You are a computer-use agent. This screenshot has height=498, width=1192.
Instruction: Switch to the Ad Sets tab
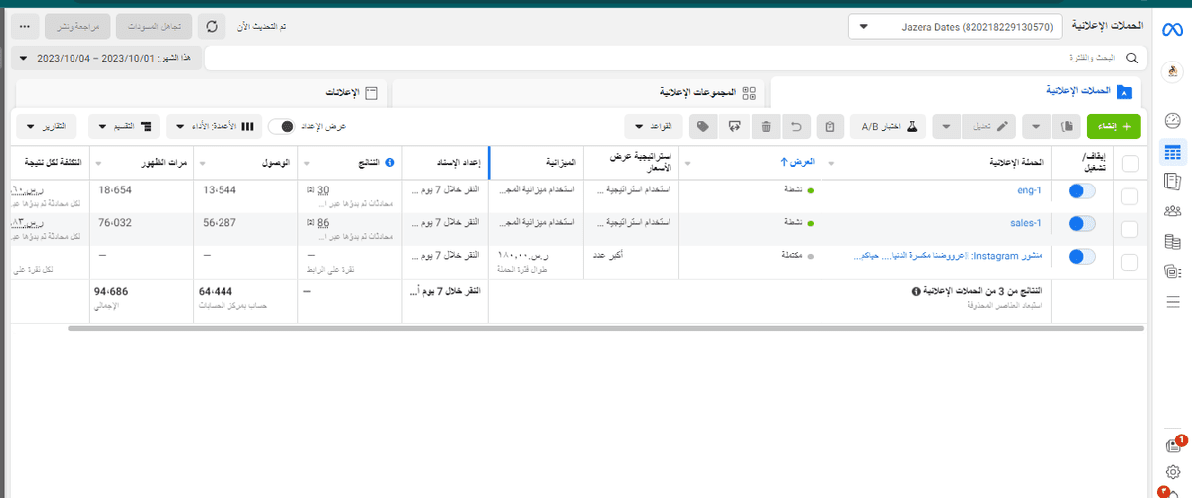point(579,92)
